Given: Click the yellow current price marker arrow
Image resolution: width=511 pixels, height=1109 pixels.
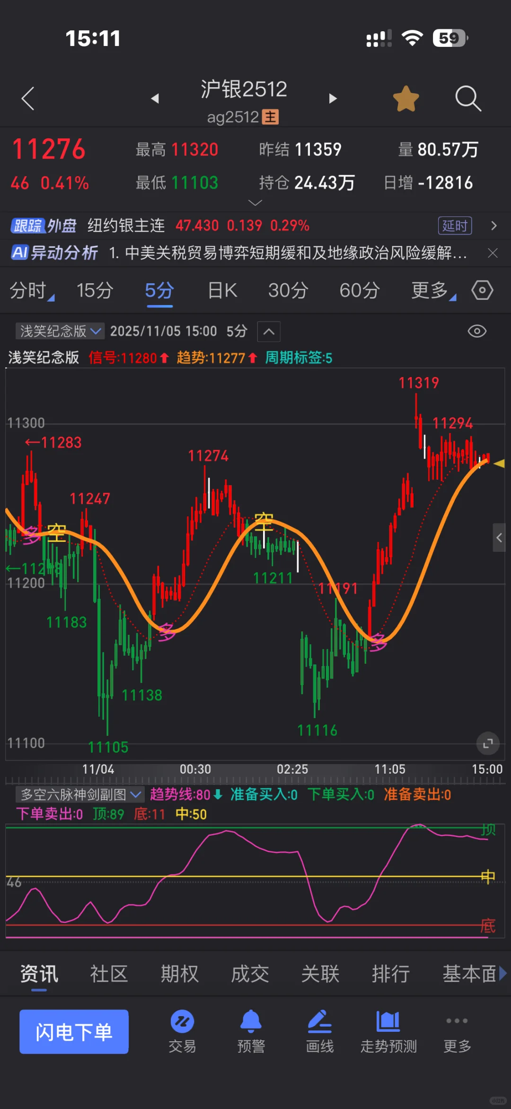Looking at the screenshot, I should tap(499, 464).
